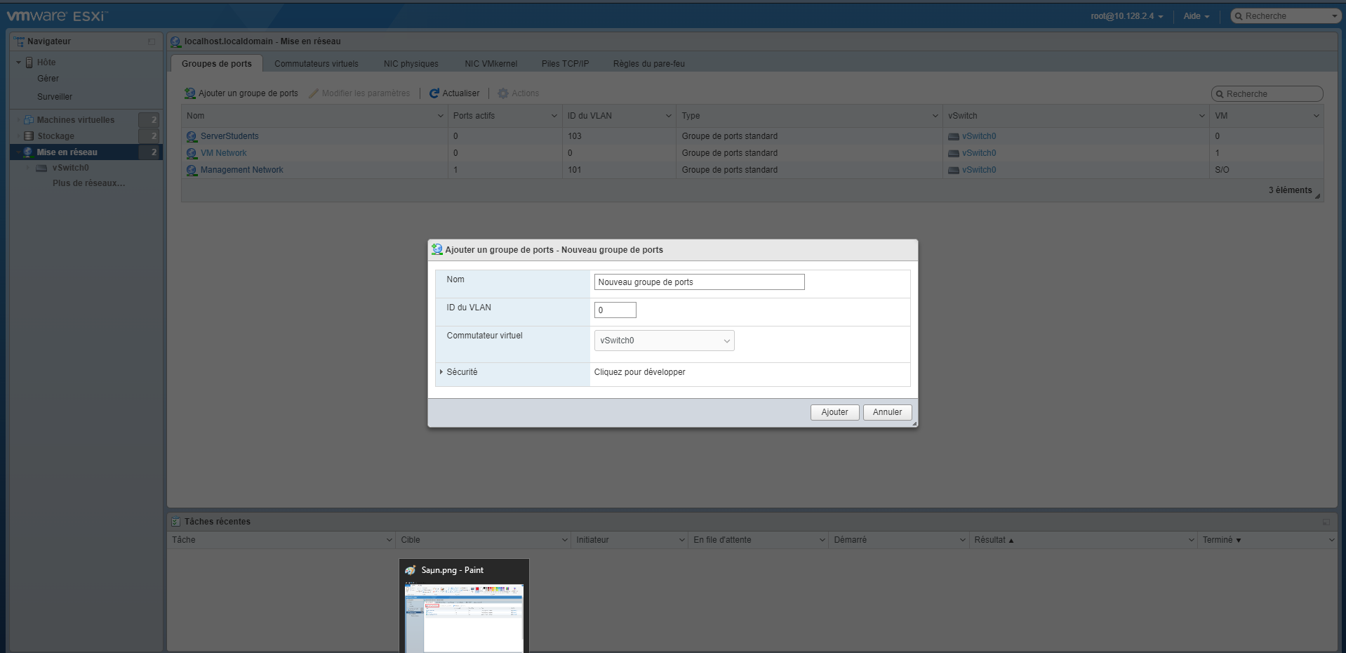Open the ID du VLAN column dropdown arrow
The height and width of the screenshot is (653, 1346).
pos(669,116)
